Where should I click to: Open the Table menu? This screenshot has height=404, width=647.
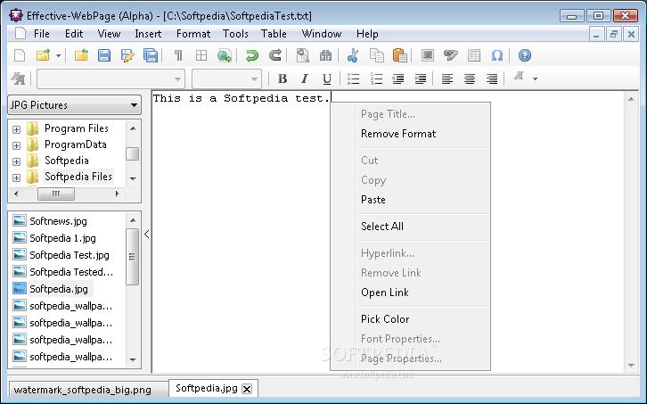coord(274,34)
